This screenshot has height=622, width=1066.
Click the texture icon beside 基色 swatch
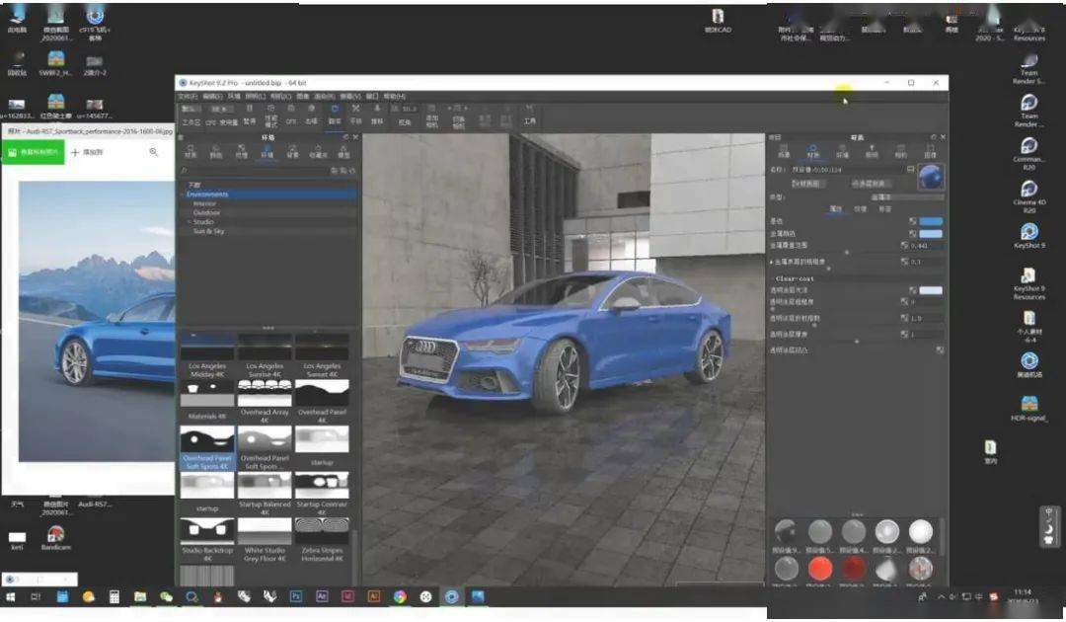(x=912, y=221)
